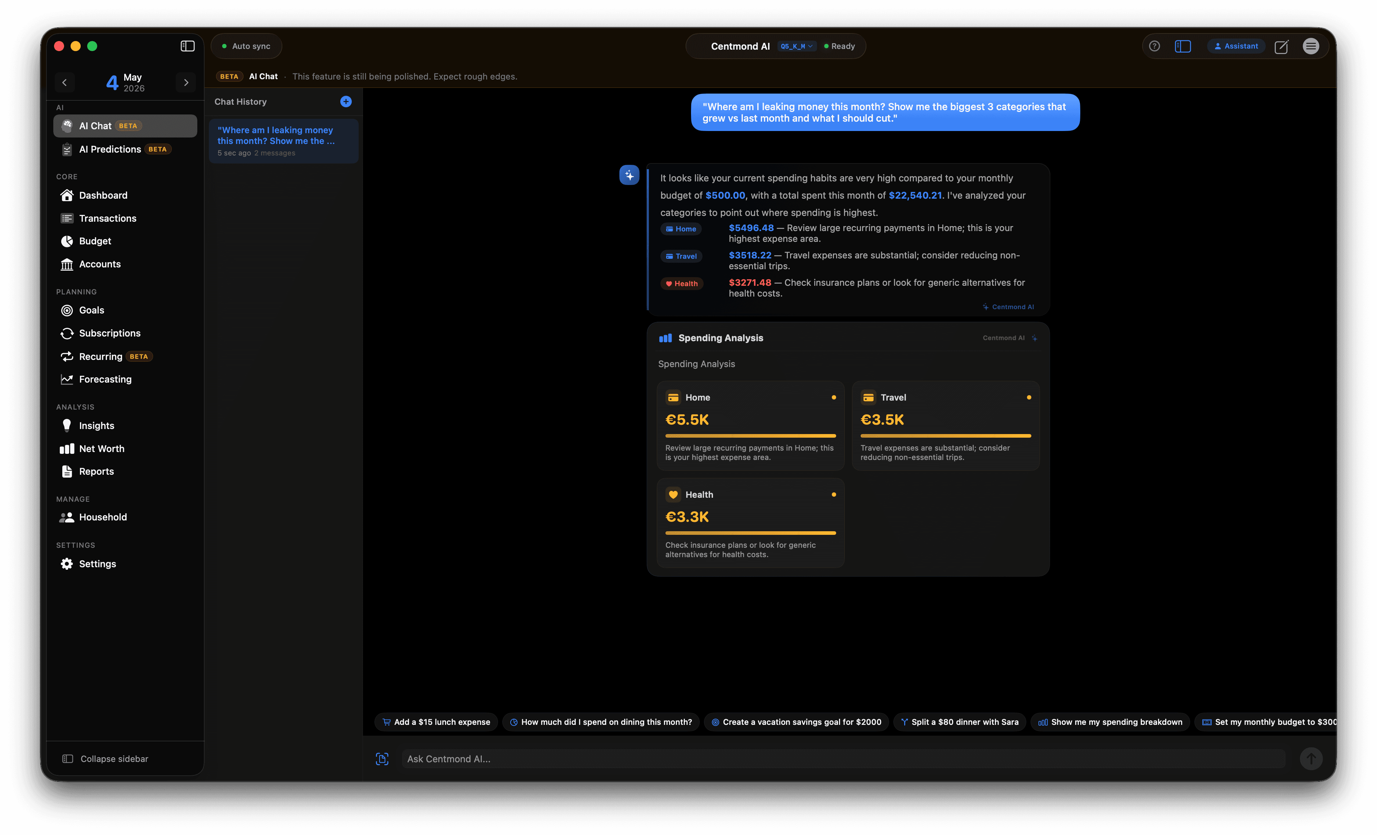
Task: Click the Centmond AI signature under the reply
Action: point(1008,307)
